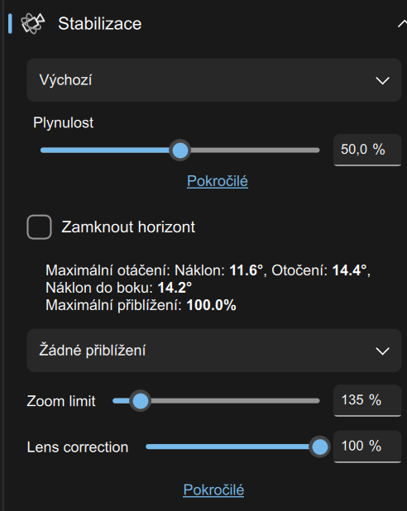Click the Plynulost slider handle
This screenshot has height=511, width=407.
click(180, 150)
